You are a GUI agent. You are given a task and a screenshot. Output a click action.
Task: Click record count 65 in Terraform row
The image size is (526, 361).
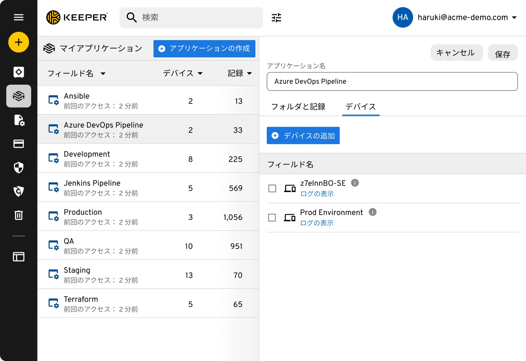coord(238,304)
